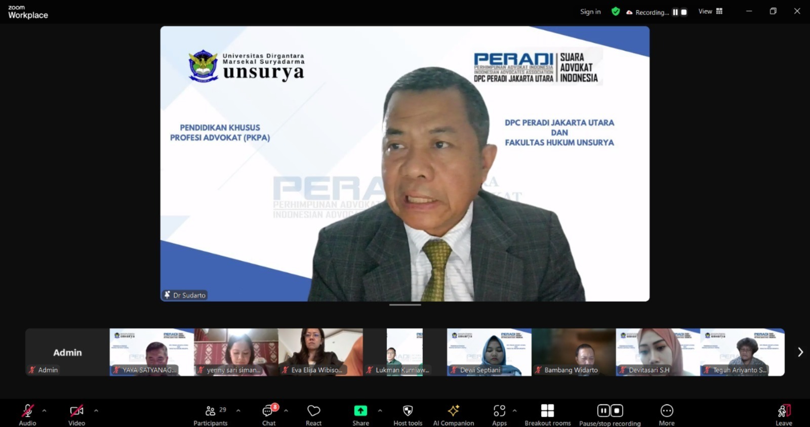Click Sign in at the top
Screen dimensions: 810x427
(590, 12)
